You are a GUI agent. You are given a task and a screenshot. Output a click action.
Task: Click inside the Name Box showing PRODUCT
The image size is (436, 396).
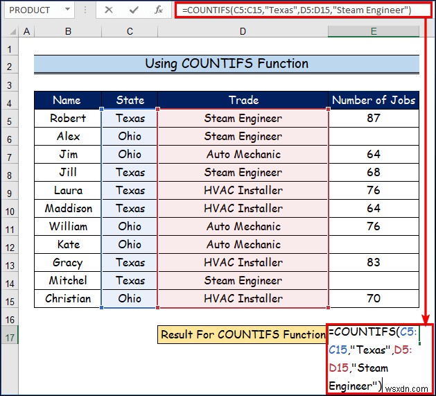(33, 10)
